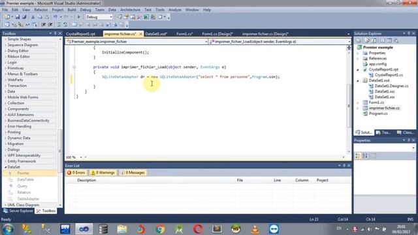
Task: Switch to the CrystalReport1.rpt tab
Action: [x=80, y=34]
